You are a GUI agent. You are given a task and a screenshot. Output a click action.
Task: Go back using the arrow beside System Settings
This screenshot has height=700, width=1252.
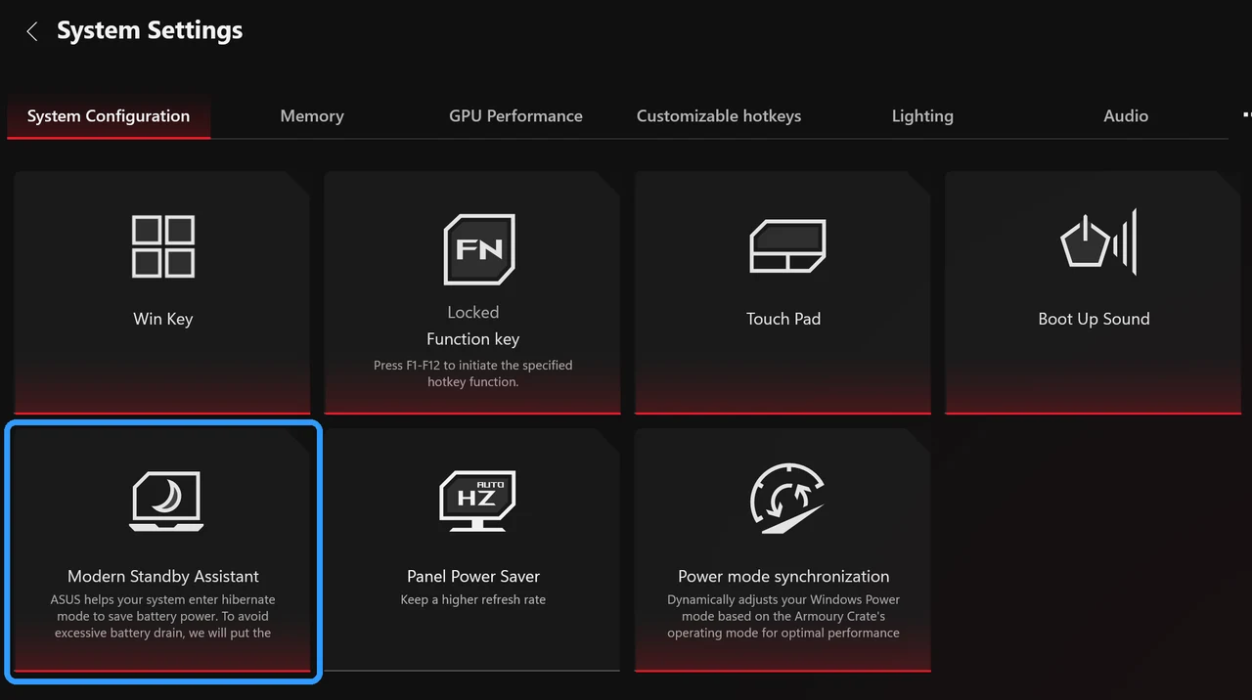(32, 31)
